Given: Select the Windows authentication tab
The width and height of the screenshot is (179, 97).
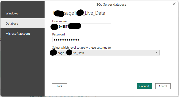Looking at the screenshot, I should click(22, 13).
